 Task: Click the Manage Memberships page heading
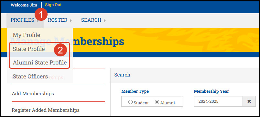click(x=67, y=41)
